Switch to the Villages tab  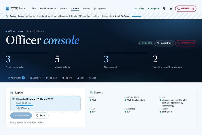point(35,78)
